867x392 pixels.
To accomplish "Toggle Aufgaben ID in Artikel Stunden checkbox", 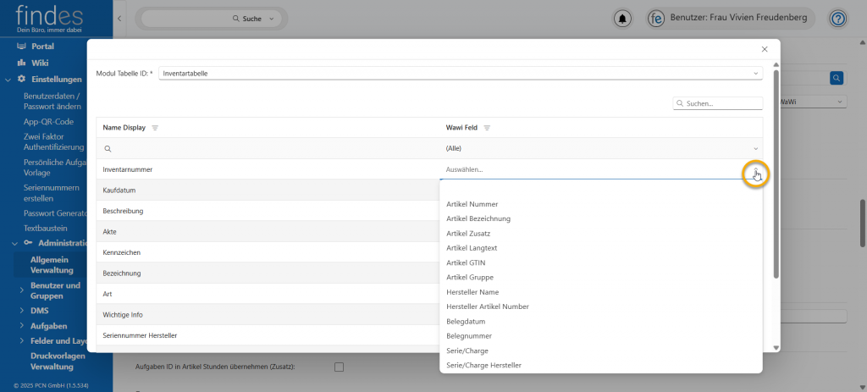I will (339, 367).
